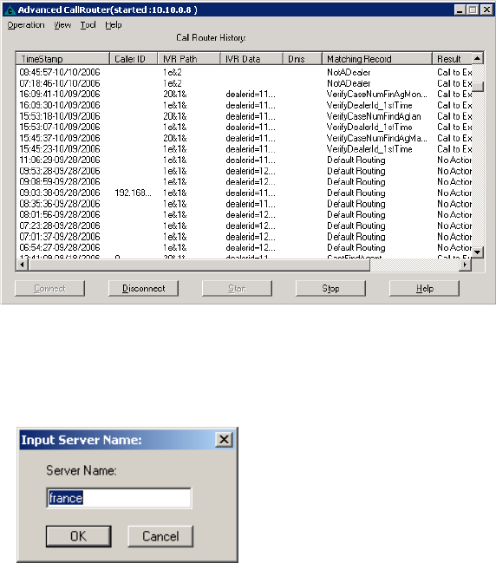496x563 pixels.
Task: Click the Advanced CallRouter title bar icon
Action: [10, 10]
